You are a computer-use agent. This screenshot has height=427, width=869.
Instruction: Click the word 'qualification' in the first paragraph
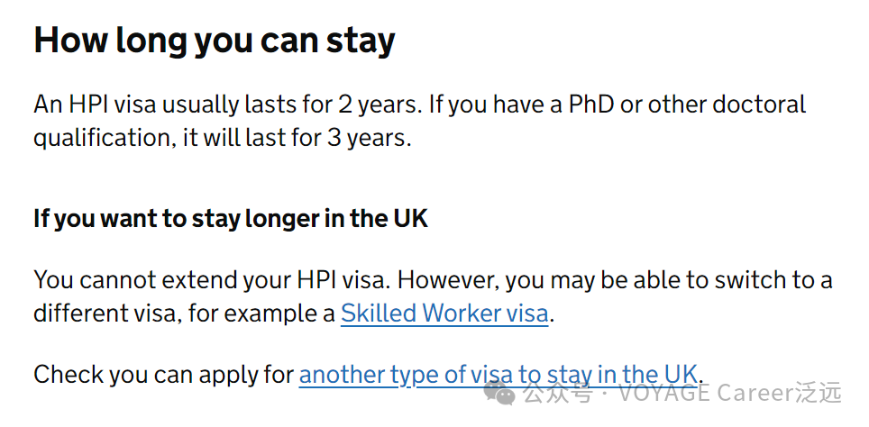[x=101, y=140]
